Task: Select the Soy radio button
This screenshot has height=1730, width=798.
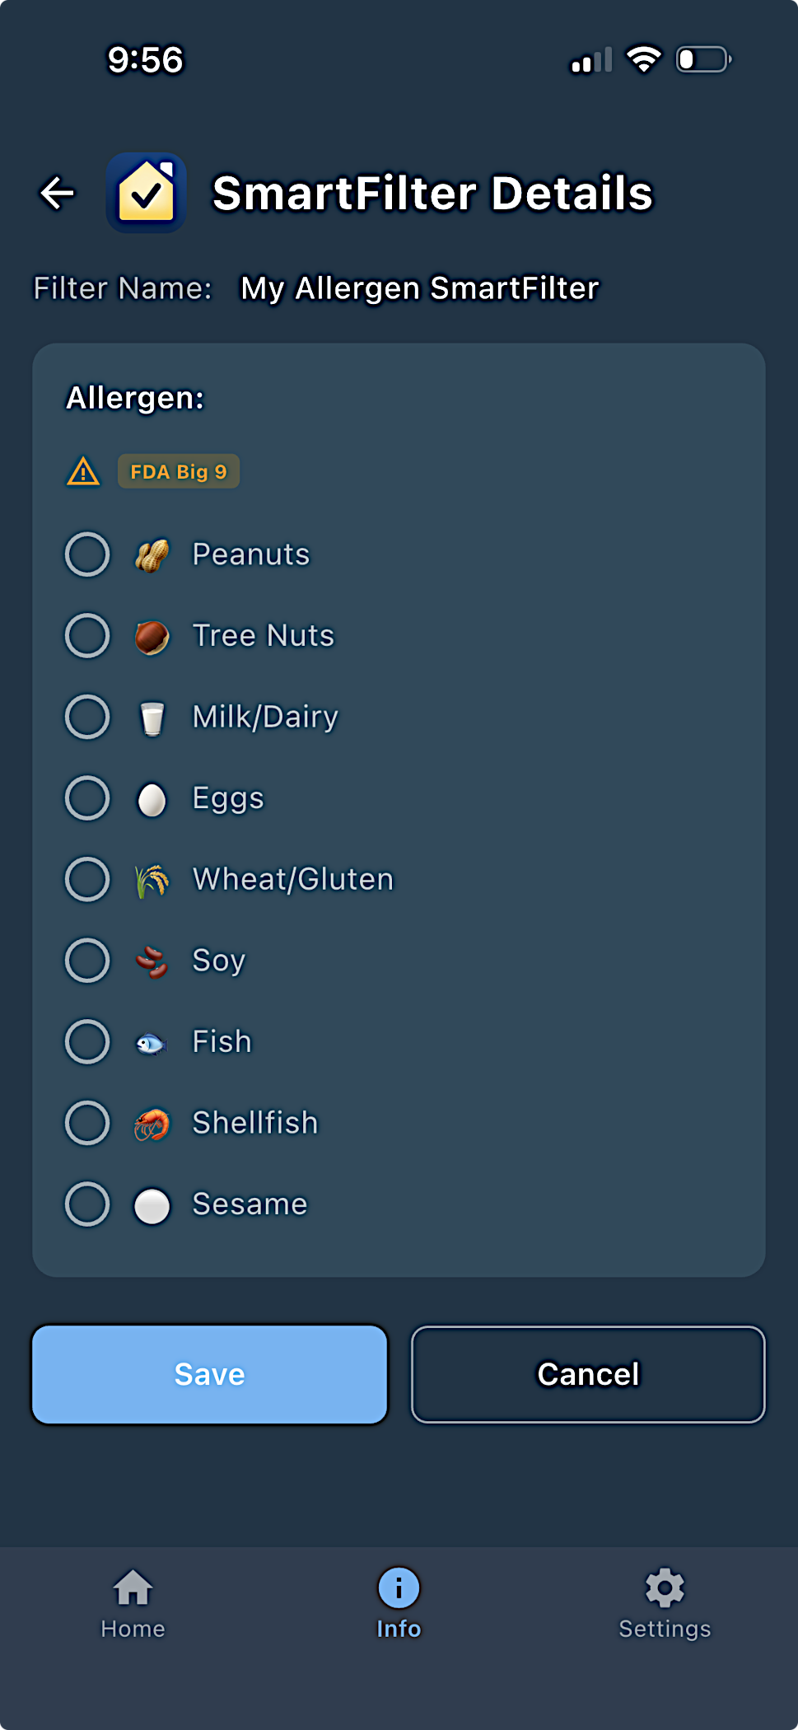Action: click(87, 961)
